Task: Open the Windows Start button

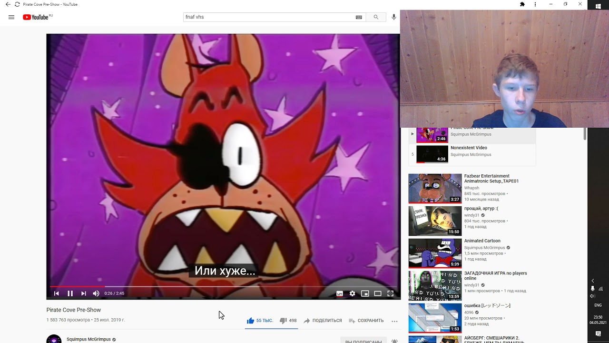Action: click(x=598, y=5)
